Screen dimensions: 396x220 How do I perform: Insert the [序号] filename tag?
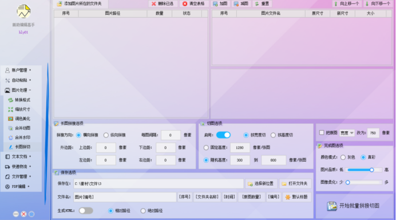tap(185, 197)
